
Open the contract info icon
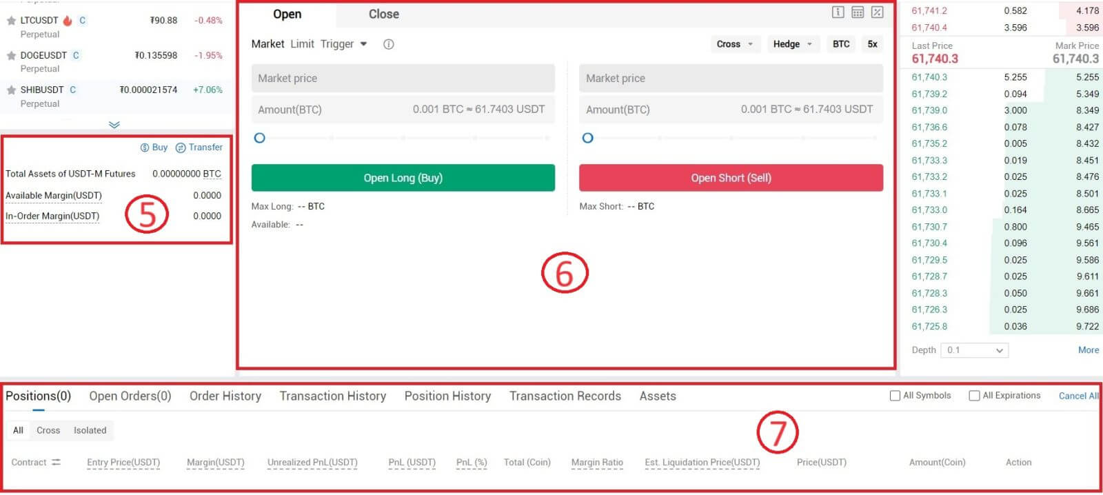[x=838, y=12]
